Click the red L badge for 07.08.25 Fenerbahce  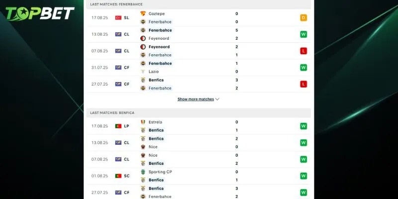(x=303, y=51)
